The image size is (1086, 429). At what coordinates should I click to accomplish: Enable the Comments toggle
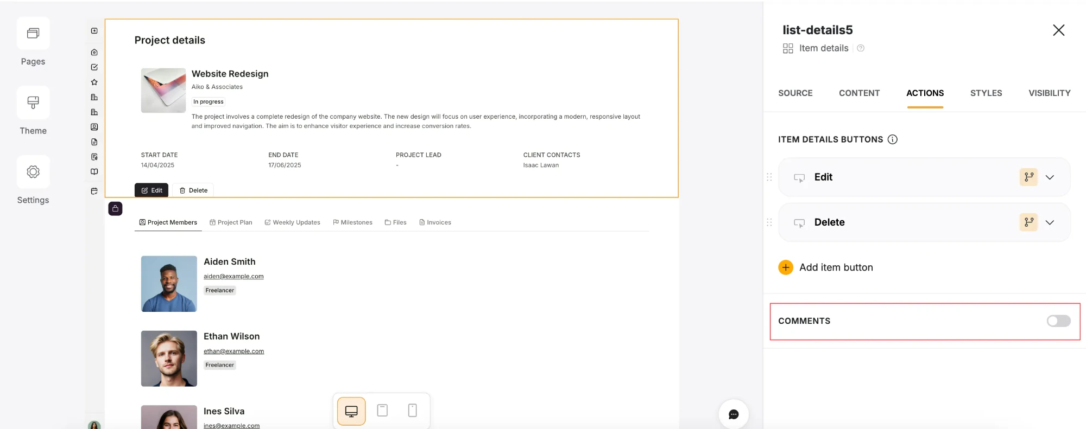coord(1058,321)
